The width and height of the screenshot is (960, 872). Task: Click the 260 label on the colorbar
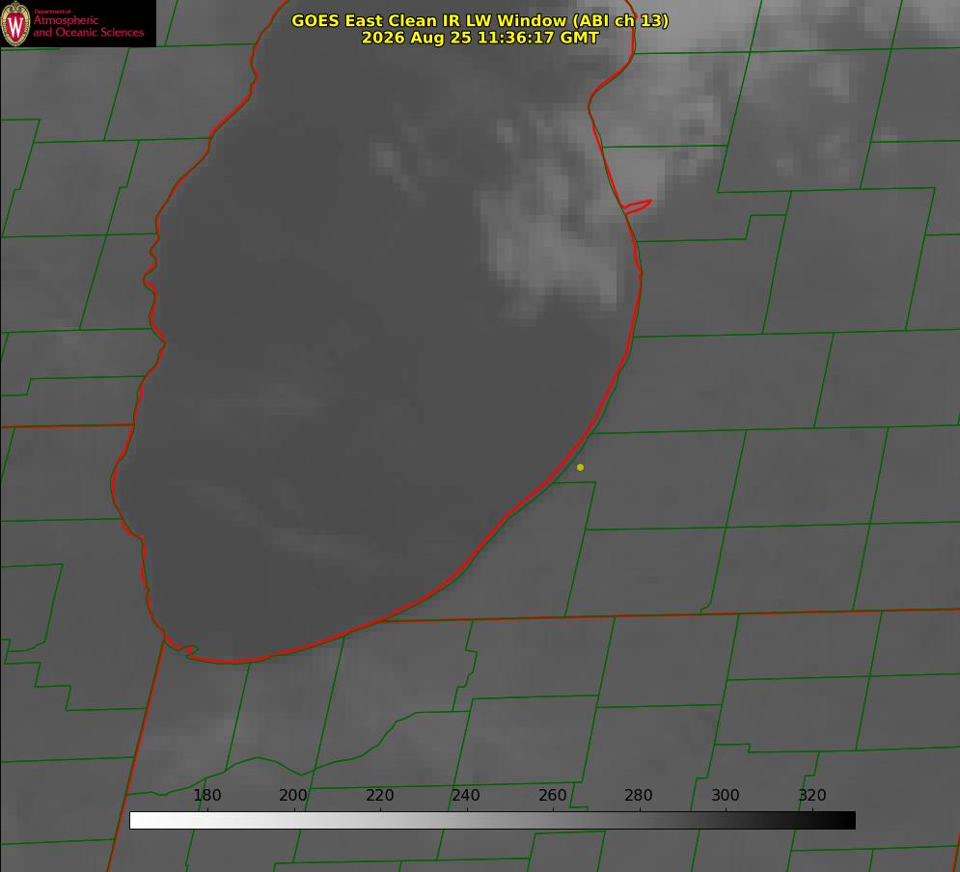point(552,796)
